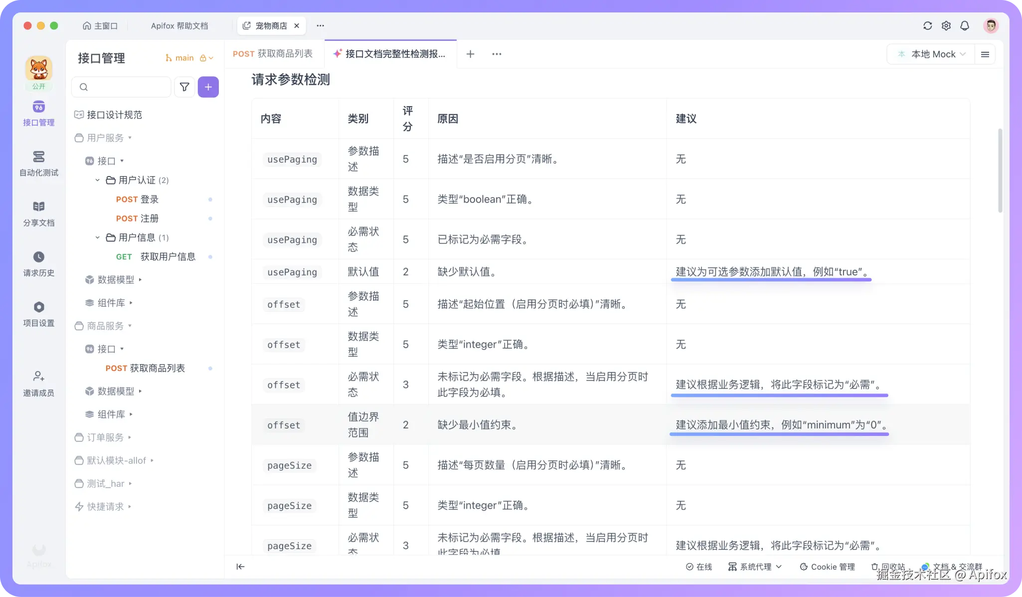The width and height of the screenshot is (1022, 597).
Task: Go to 项目设置 in sidebar
Action: click(x=38, y=313)
